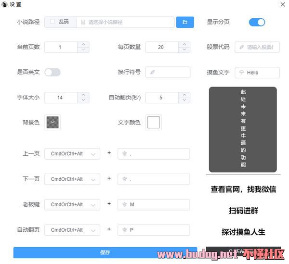Click the 探讨摸鱼人生 text
Viewport: 289px width, 264px height.
(x=243, y=232)
